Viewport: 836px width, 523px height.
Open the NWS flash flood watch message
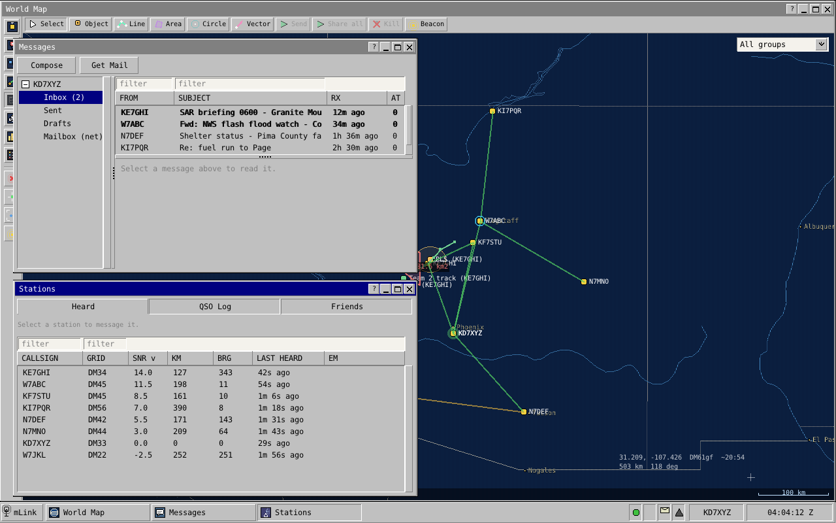coord(260,124)
